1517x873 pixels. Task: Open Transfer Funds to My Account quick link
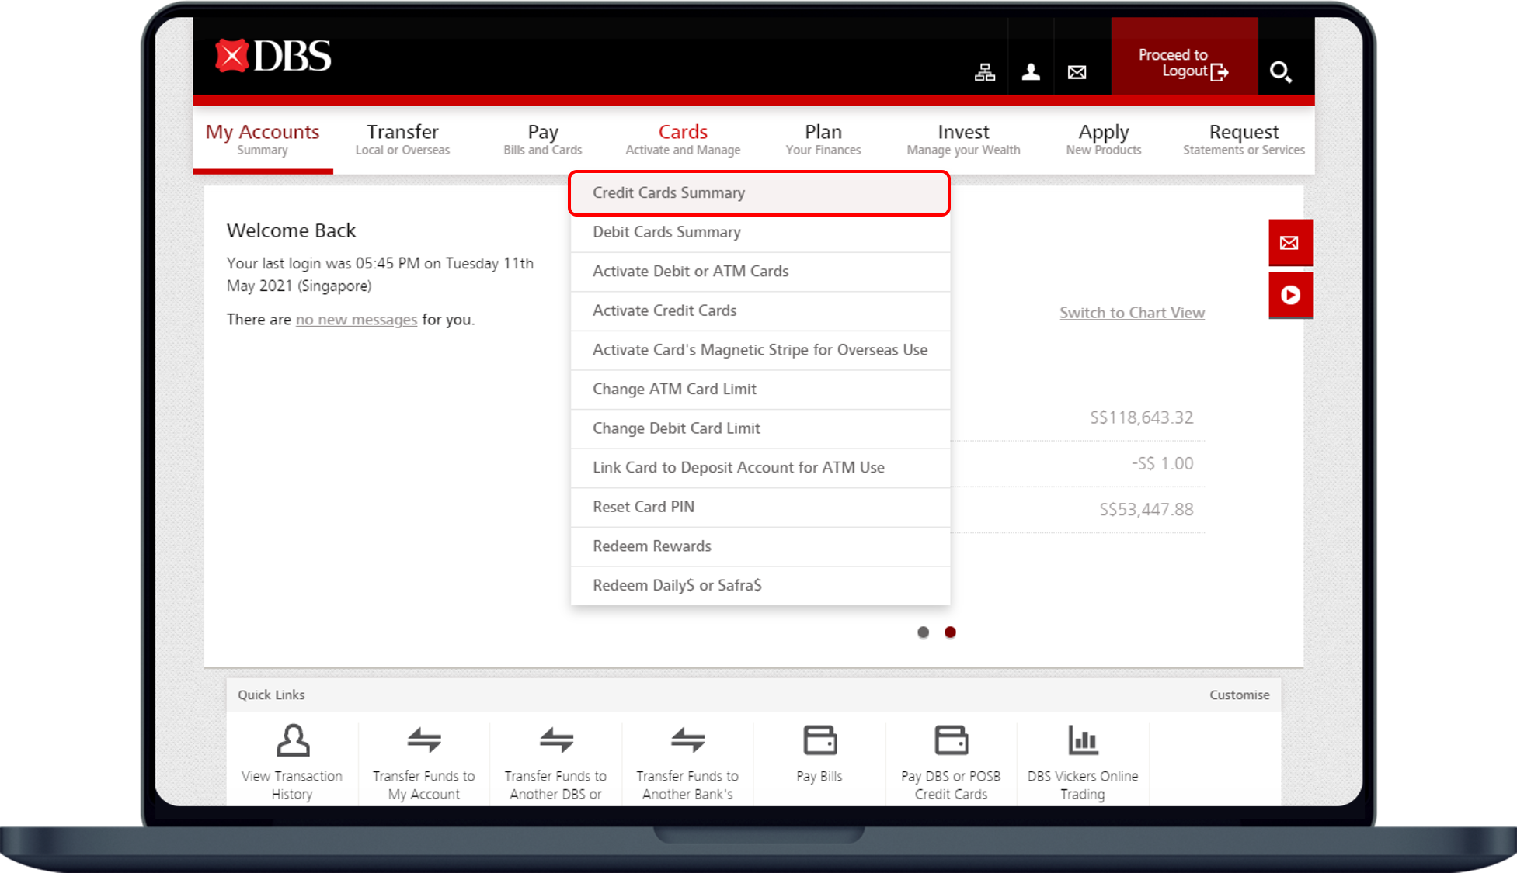424,762
